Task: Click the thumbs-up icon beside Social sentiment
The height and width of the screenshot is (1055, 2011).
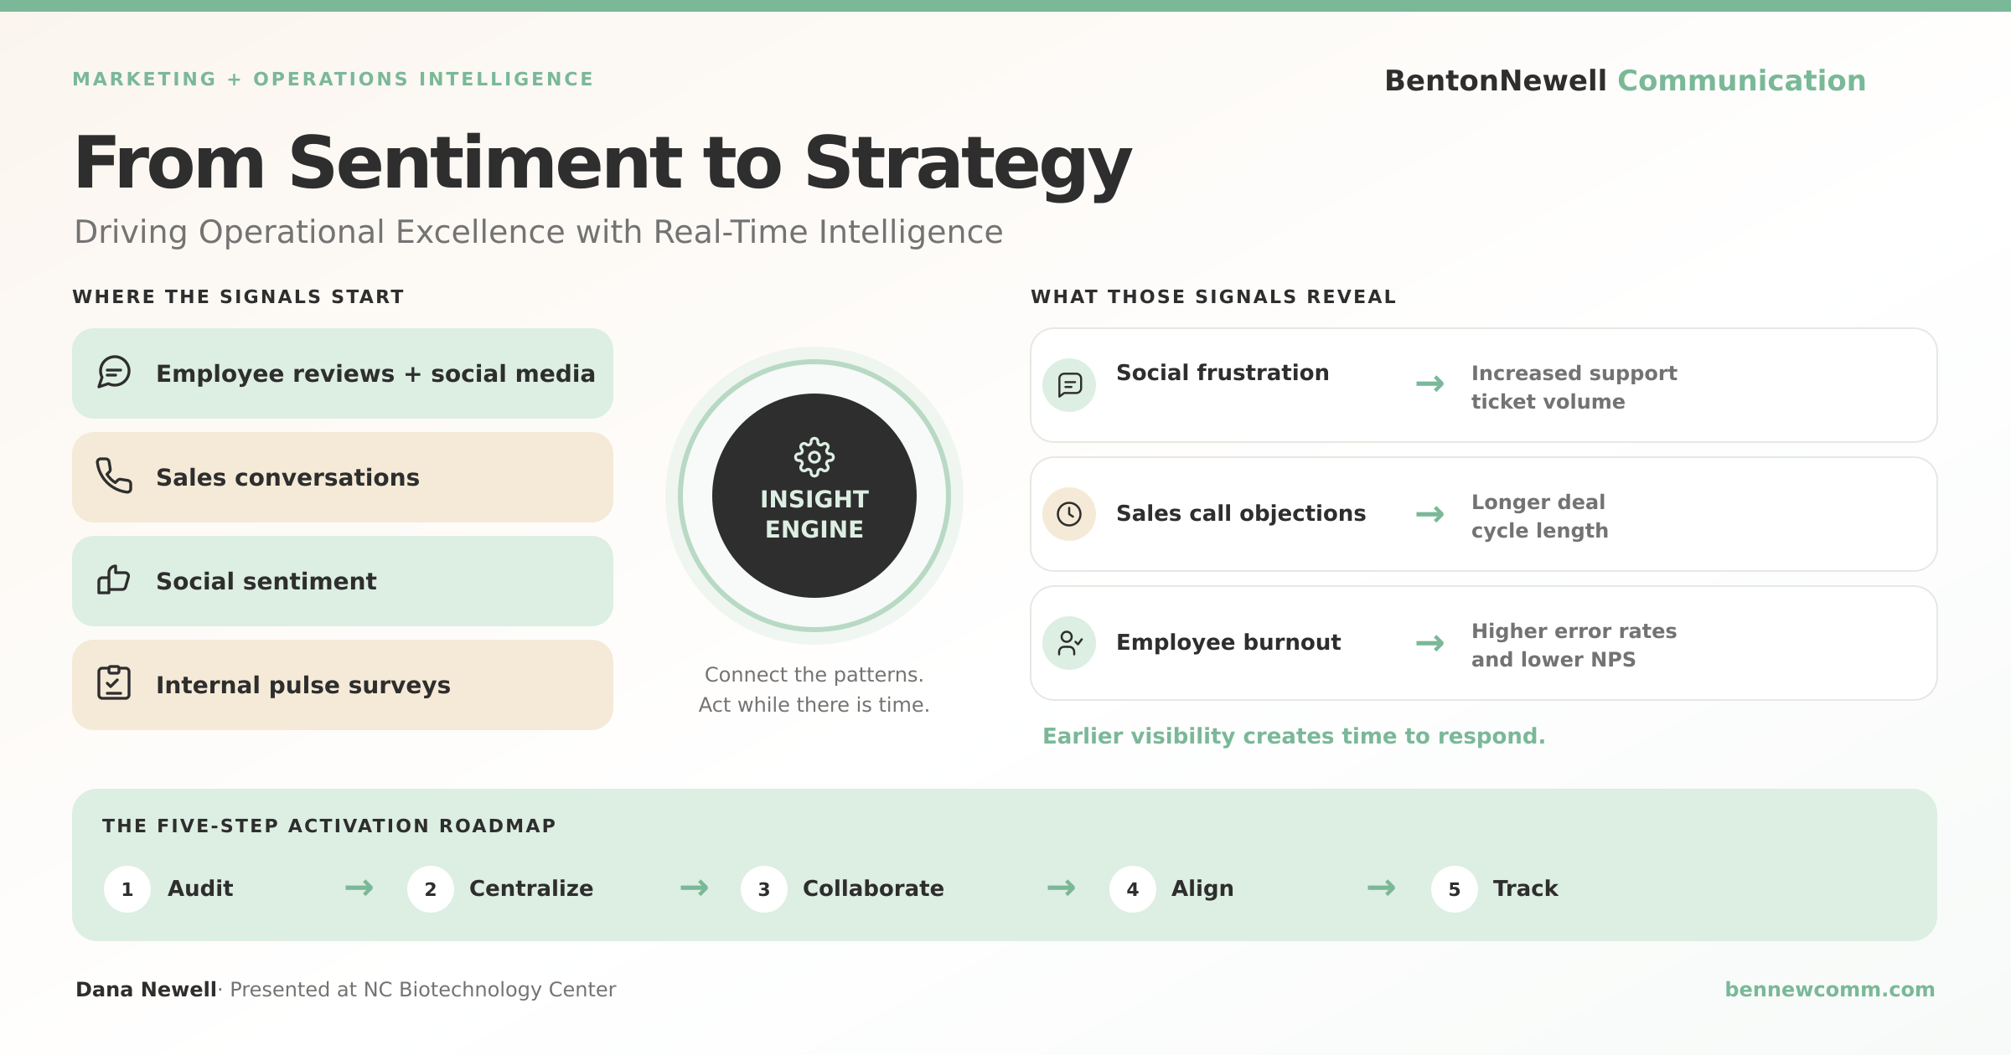Action: point(114,580)
